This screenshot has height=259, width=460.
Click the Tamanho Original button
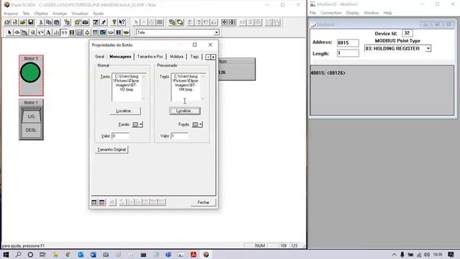coord(111,150)
